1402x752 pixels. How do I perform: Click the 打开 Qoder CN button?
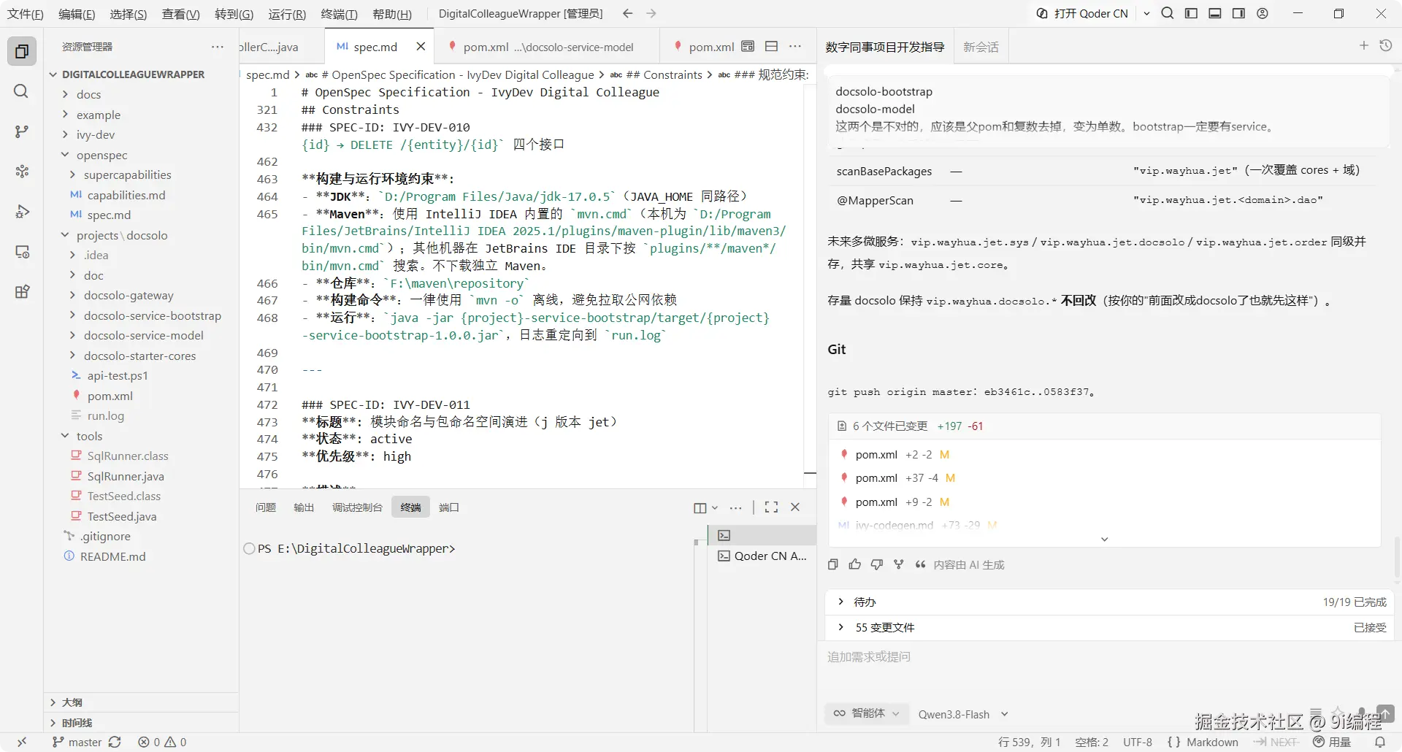click(x=1083, y=13)
